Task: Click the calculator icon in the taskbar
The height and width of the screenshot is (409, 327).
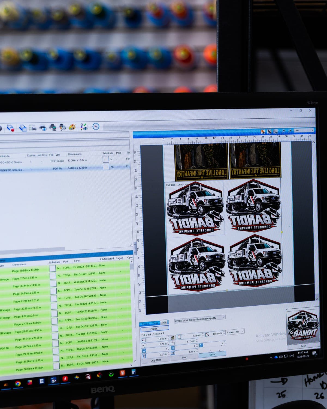Action: 133,372
